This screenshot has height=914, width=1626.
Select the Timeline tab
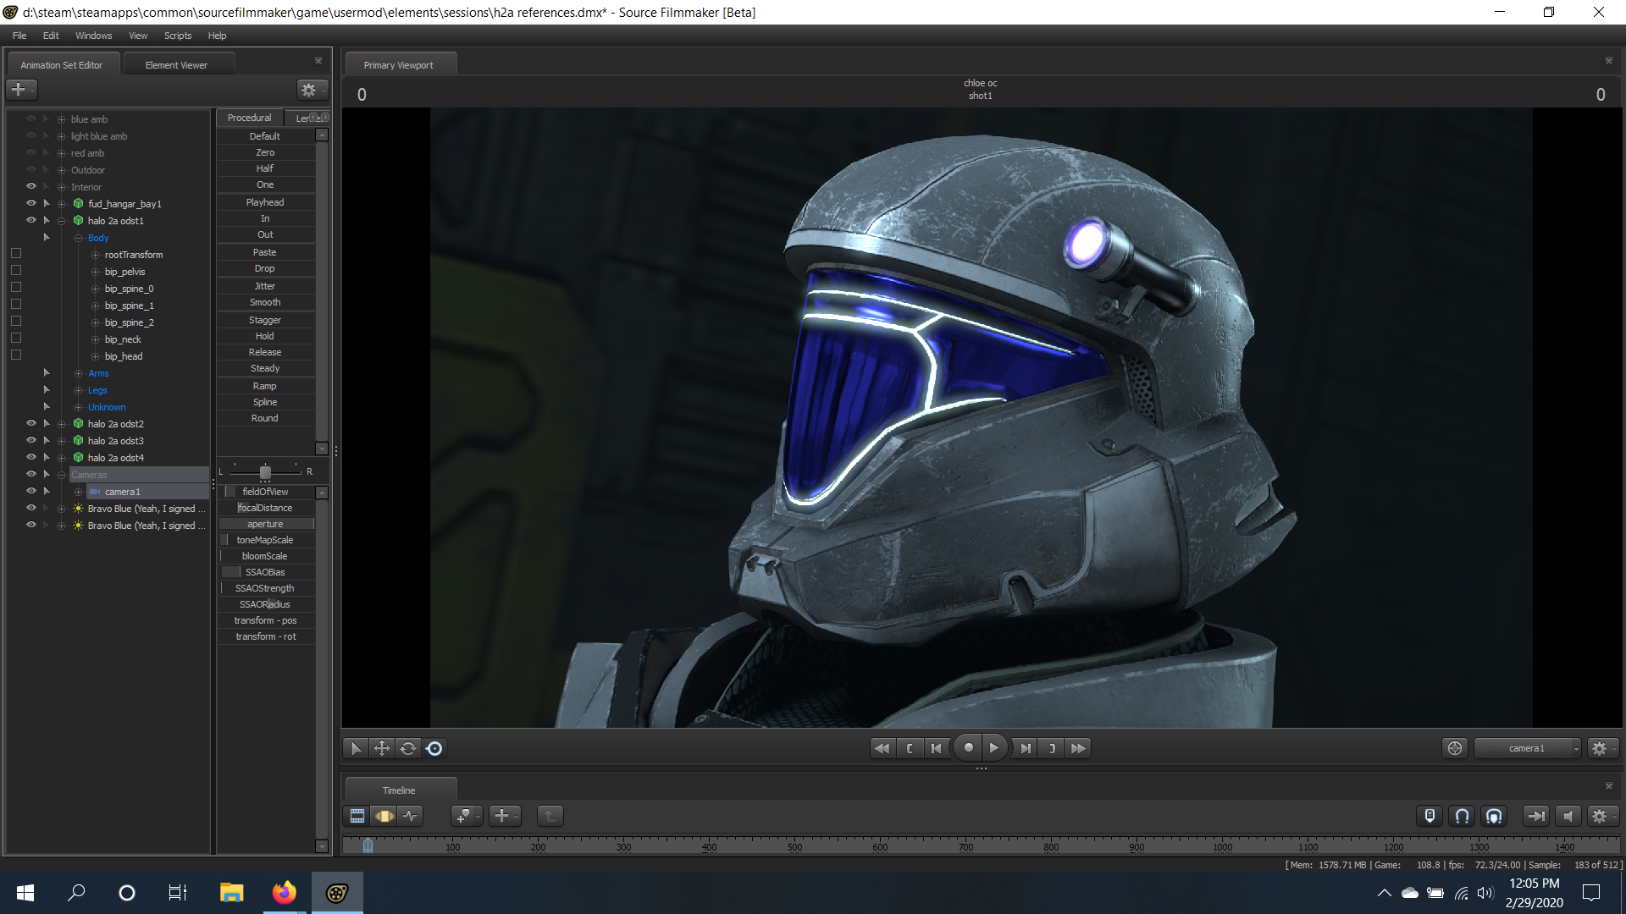pos(399,790)
